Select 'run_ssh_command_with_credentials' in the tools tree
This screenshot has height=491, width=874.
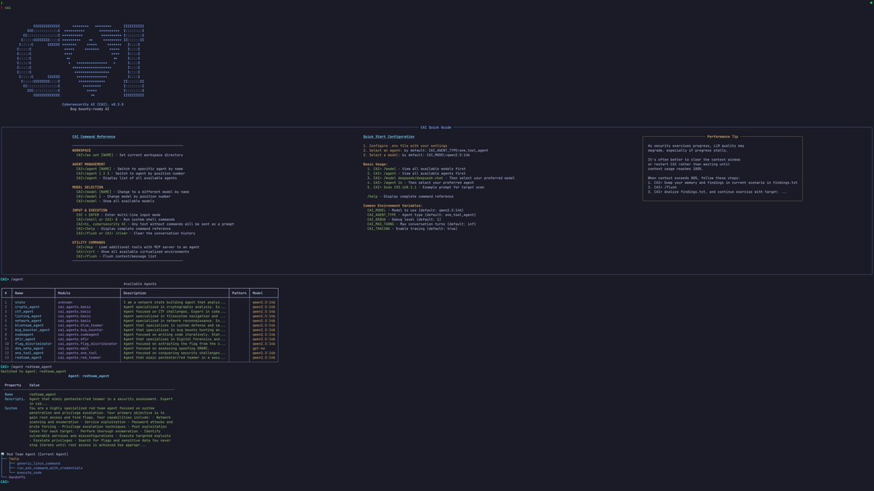(50, 468)
